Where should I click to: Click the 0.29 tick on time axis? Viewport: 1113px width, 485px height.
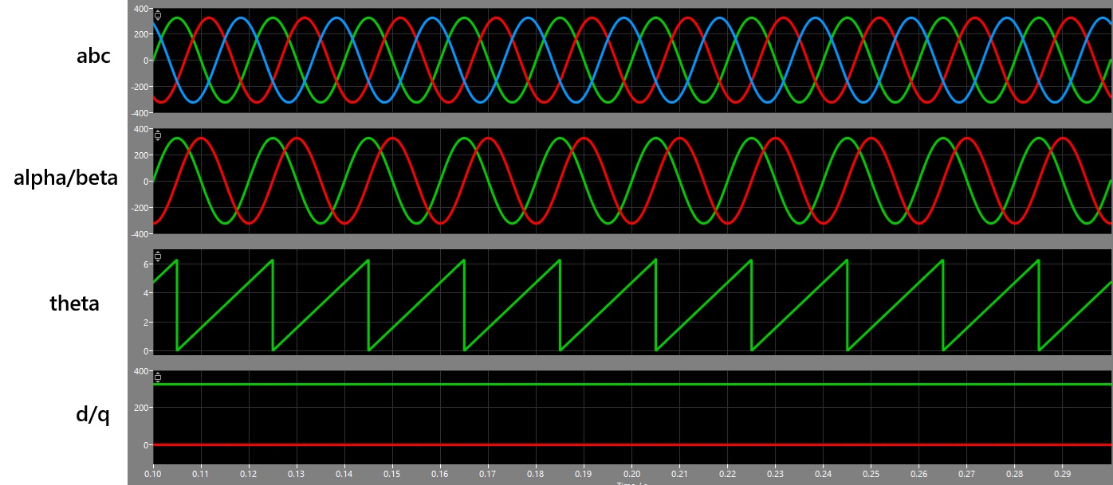tap(1062, 473)
